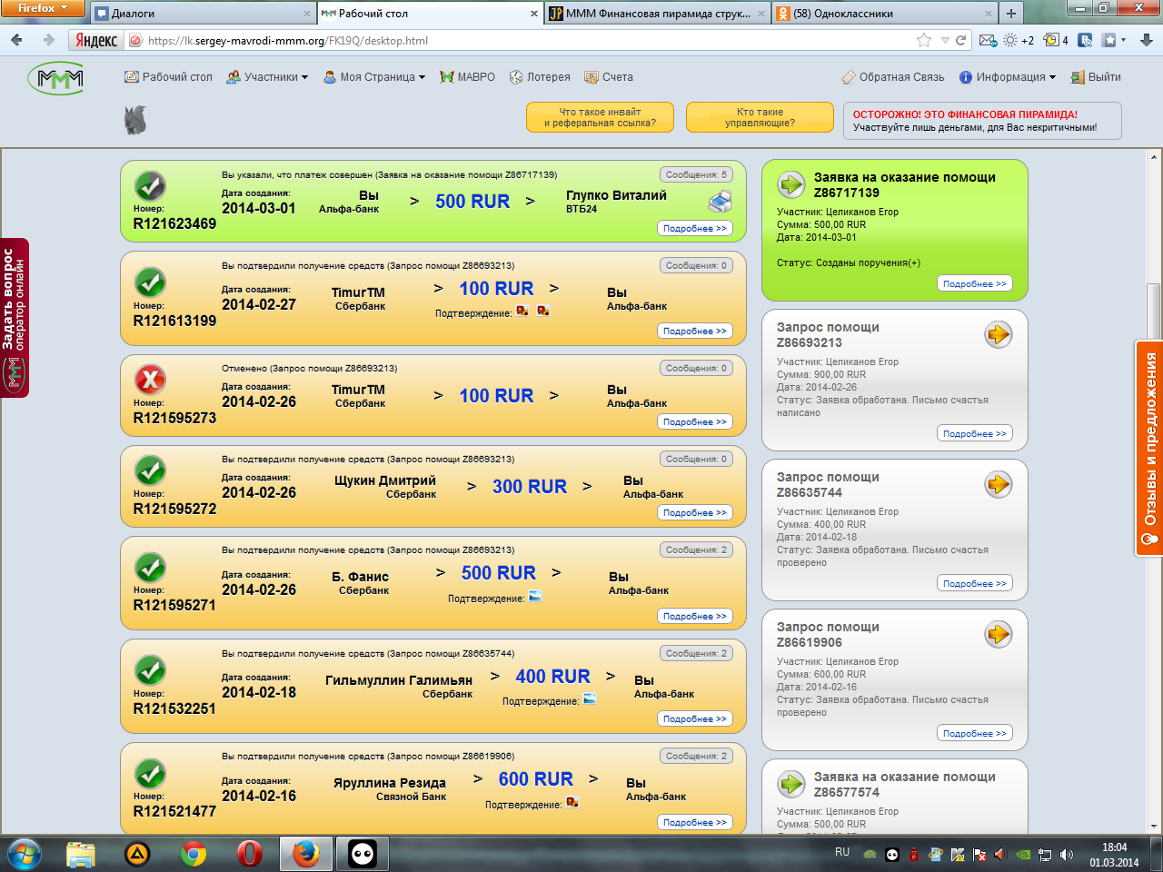This screenshot has width=1163, height=872.
Task: Click green arrow icon of request Z86717139
Action: click(791, 184)
